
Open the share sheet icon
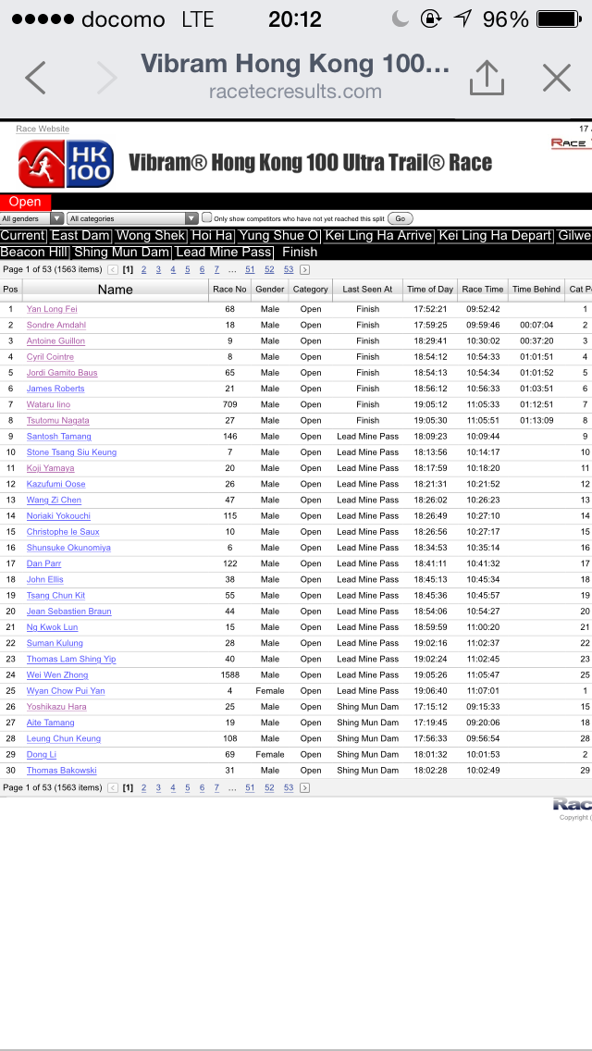pos(487,78)
